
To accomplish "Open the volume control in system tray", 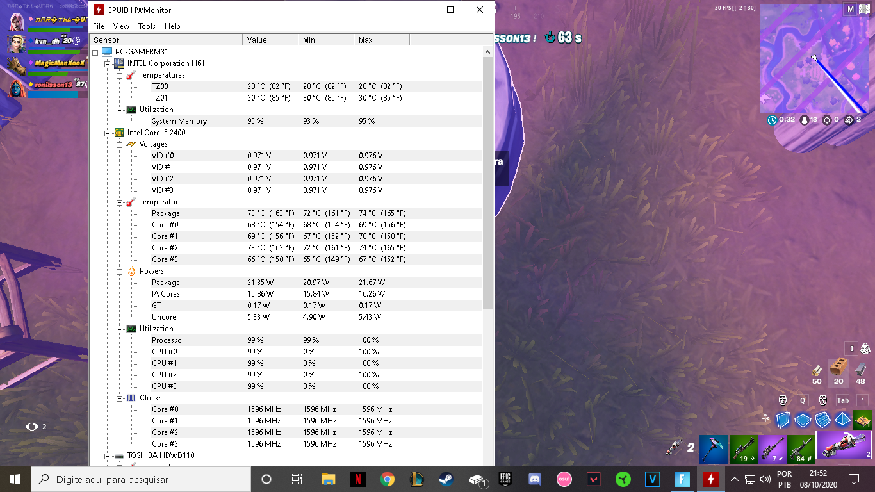I will [765, 479].
